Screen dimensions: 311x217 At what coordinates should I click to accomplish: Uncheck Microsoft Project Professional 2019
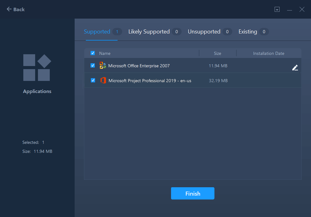click(x=93, y=80)
